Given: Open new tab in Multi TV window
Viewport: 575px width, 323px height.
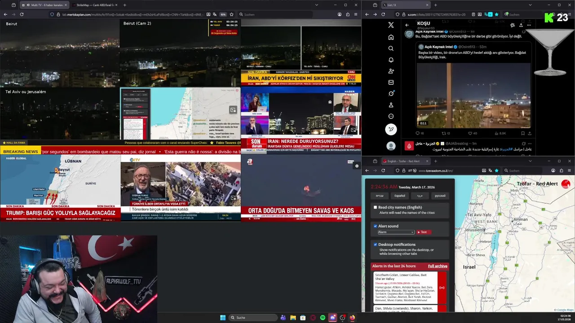Looking at the screenshot, I should pos(124,5).
